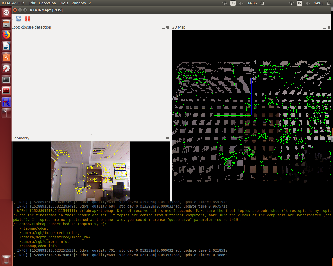Viewport: 333px width, 266px height.
Task: Expand the Tools menu
Action: tap(63, 3)
